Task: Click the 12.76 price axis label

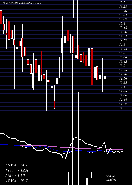Action: click(x=123, y=74)
